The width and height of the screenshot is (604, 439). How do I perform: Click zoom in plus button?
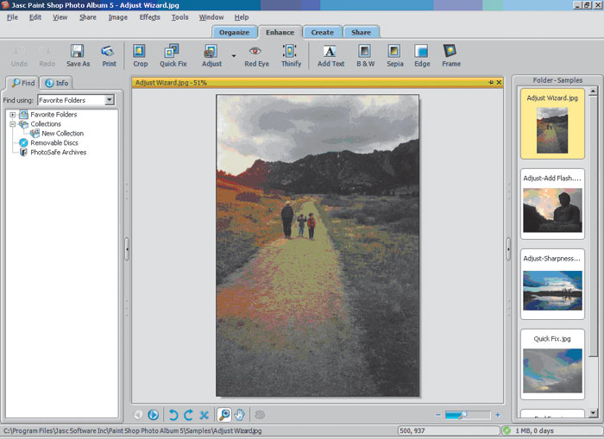tap(498, 415)
